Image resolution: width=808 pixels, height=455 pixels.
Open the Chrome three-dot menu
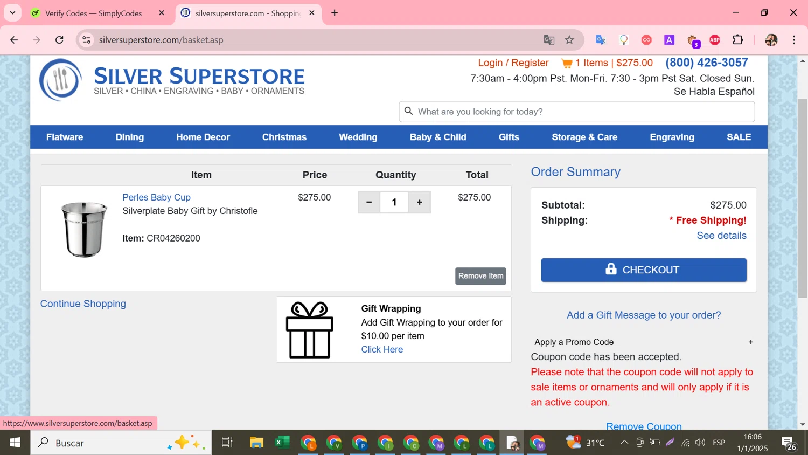794,40
